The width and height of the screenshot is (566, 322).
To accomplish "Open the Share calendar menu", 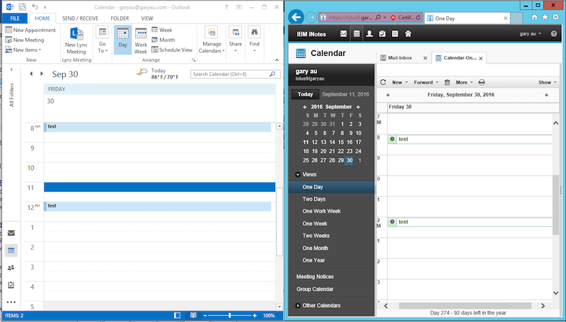I will 236,40.
